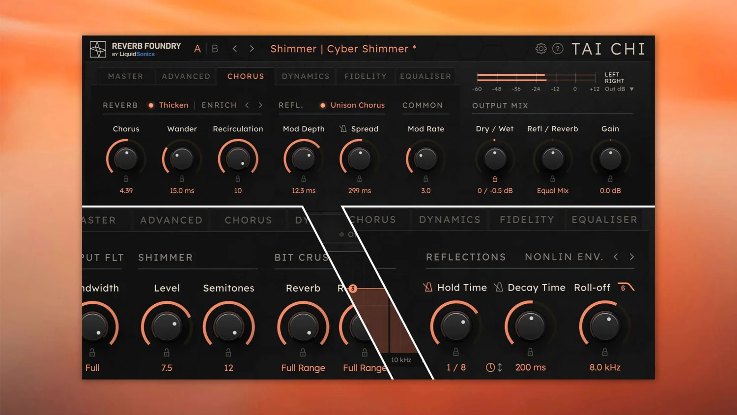Image resolution: width=737 pixels, height=415 pixels.
Task: Open the EQUALISER tab
Action: point(425,76)
